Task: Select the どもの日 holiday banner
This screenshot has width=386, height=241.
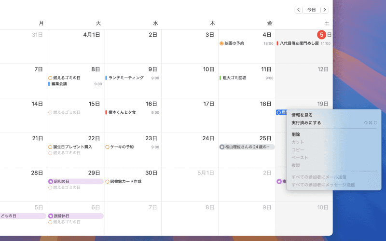Action: click(x=23, y=216)
